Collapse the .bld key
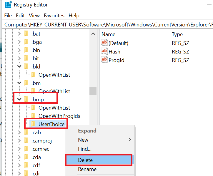The width and height of the screenshot is (213, 176). pos(19,66)
